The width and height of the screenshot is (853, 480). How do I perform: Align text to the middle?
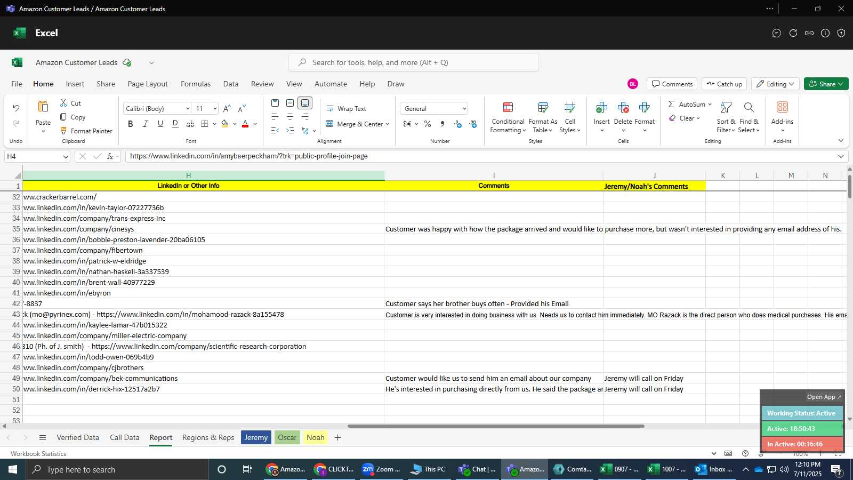pyautogui.click(x=290, y=103)
